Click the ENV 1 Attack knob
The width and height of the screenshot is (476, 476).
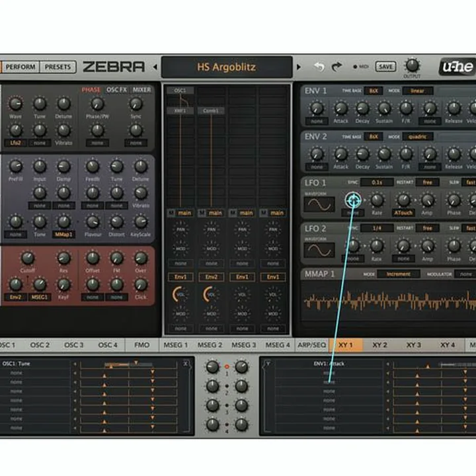pyautogui.click(x=340, y=108)
